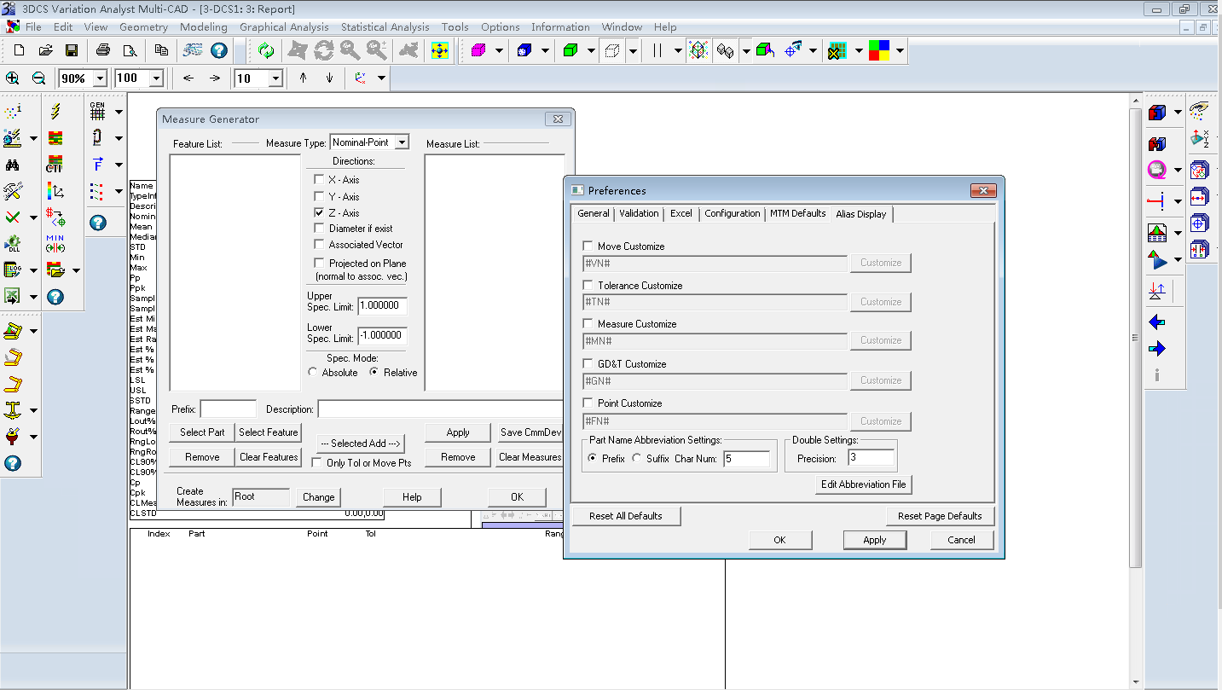The image size is (1222, 690).
Task: Click the Upper Spec. Limit field
Action: click(382, 305)
